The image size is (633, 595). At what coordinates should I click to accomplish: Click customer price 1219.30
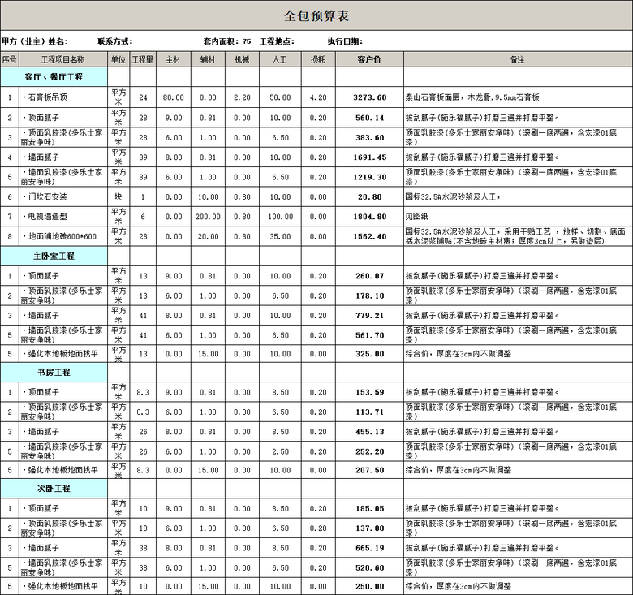tap(369, 177)
